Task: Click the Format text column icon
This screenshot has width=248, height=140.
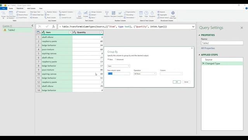Action: (x=86, y=14)
